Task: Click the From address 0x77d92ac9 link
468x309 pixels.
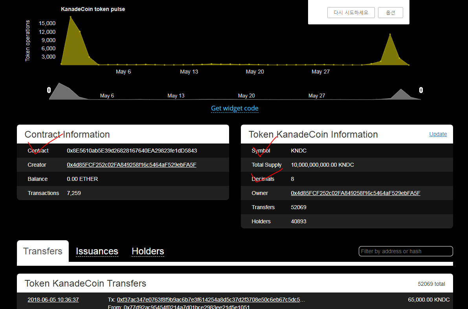Action: (187, 307)
